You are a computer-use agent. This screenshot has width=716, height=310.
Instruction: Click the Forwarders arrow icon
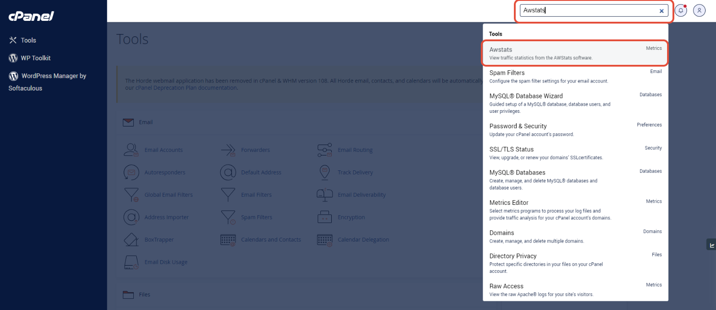point(228,150)
